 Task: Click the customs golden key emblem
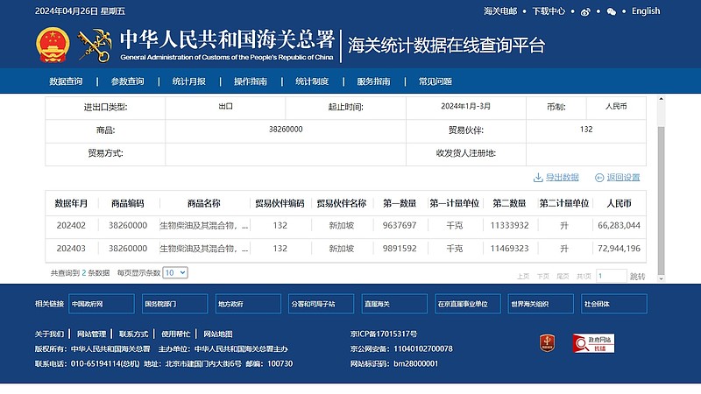point(95,46)
